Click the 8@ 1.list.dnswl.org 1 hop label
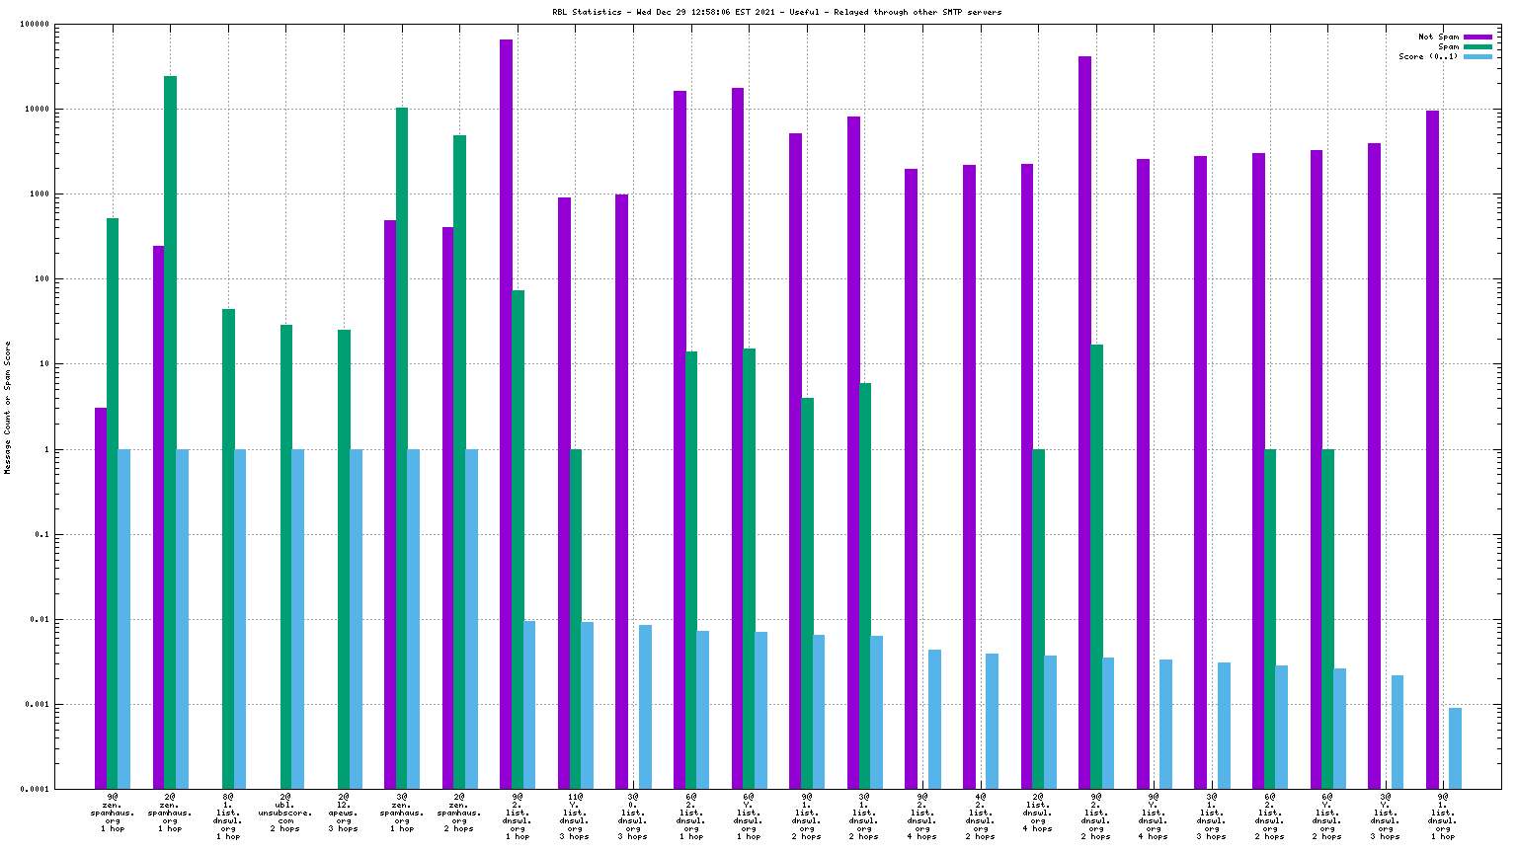Screen dimensions: 1517x853 click(x=228, y=815)
